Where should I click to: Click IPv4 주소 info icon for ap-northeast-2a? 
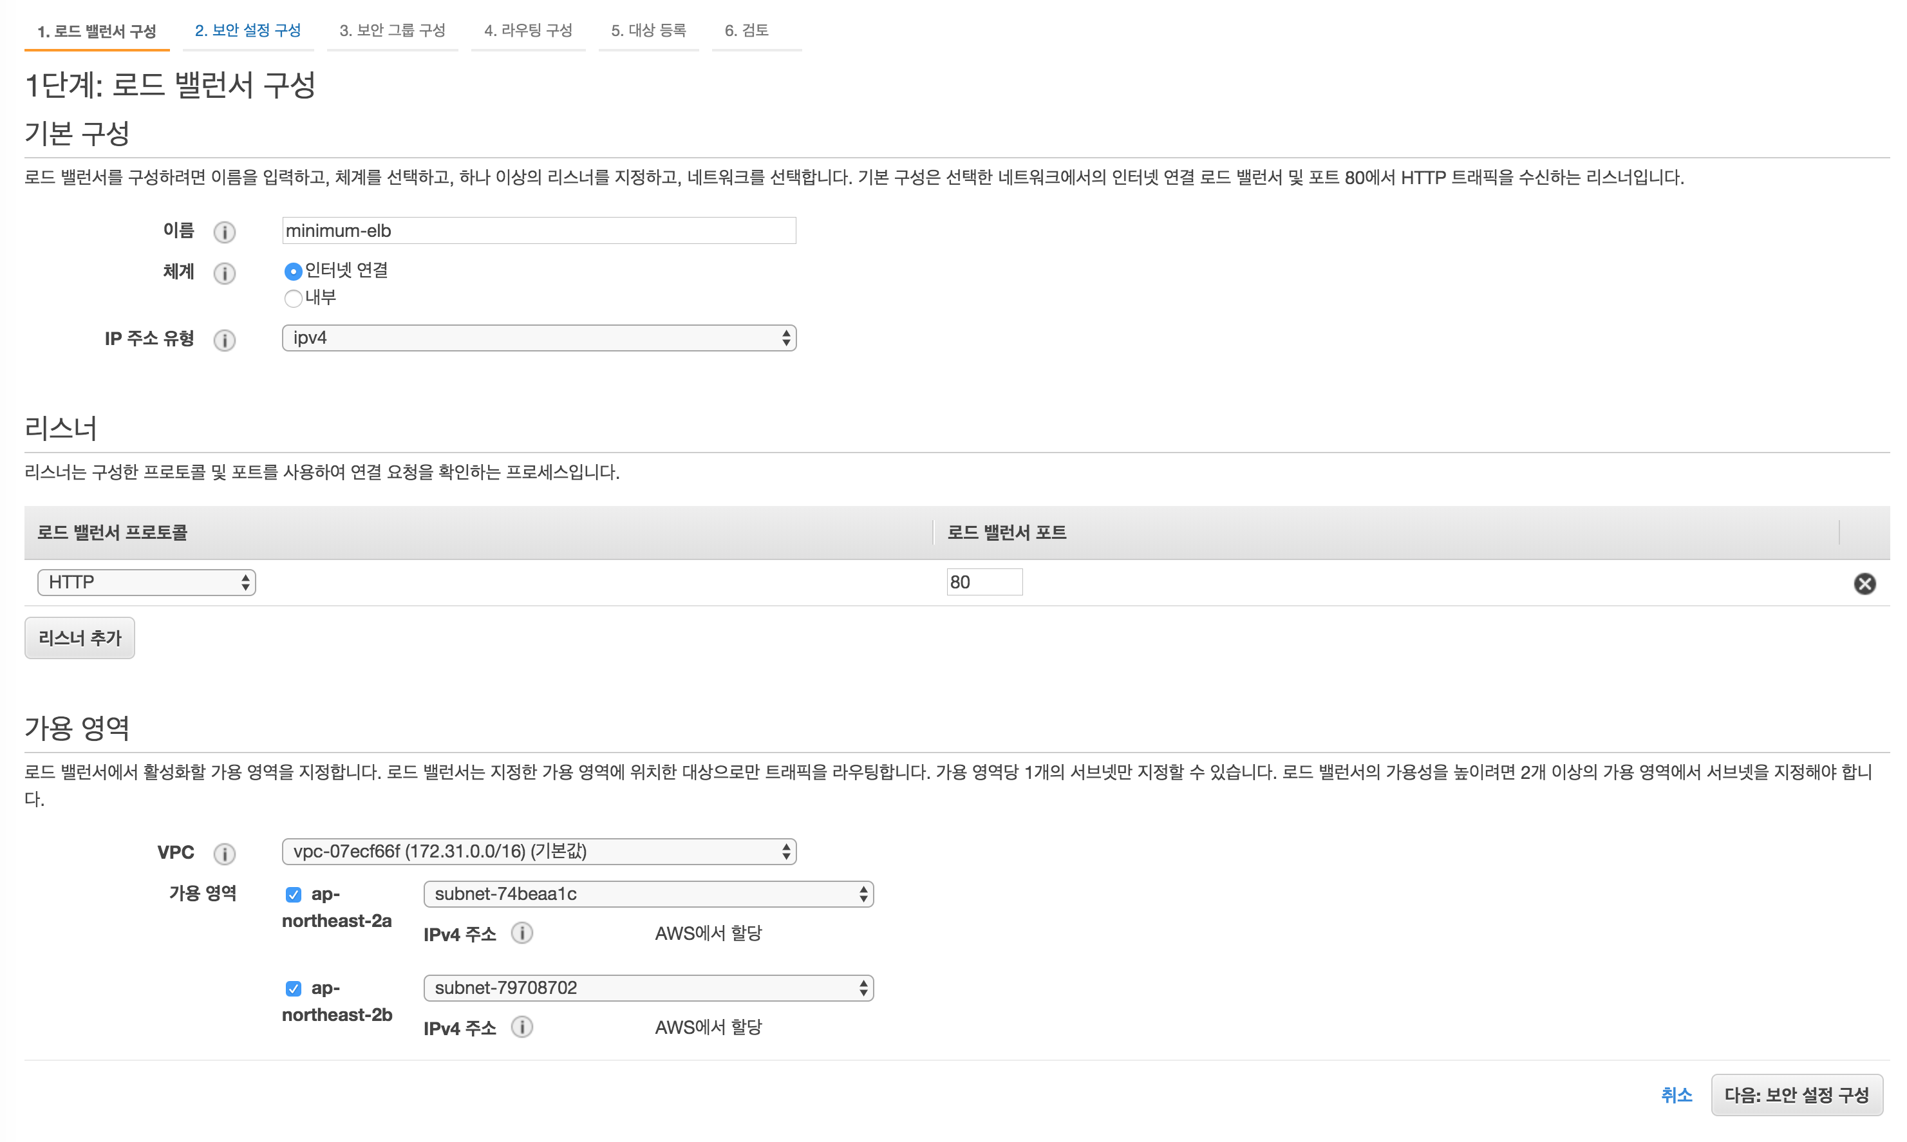521,933
